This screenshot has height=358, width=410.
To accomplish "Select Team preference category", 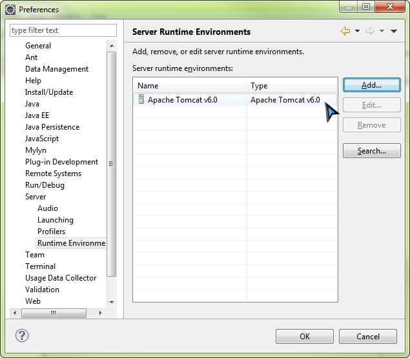I will [x=35, y=255].
